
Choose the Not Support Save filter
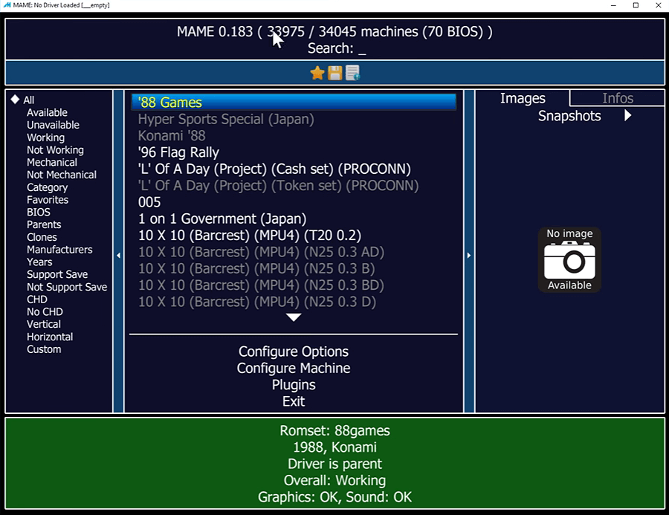coord(67,287)
